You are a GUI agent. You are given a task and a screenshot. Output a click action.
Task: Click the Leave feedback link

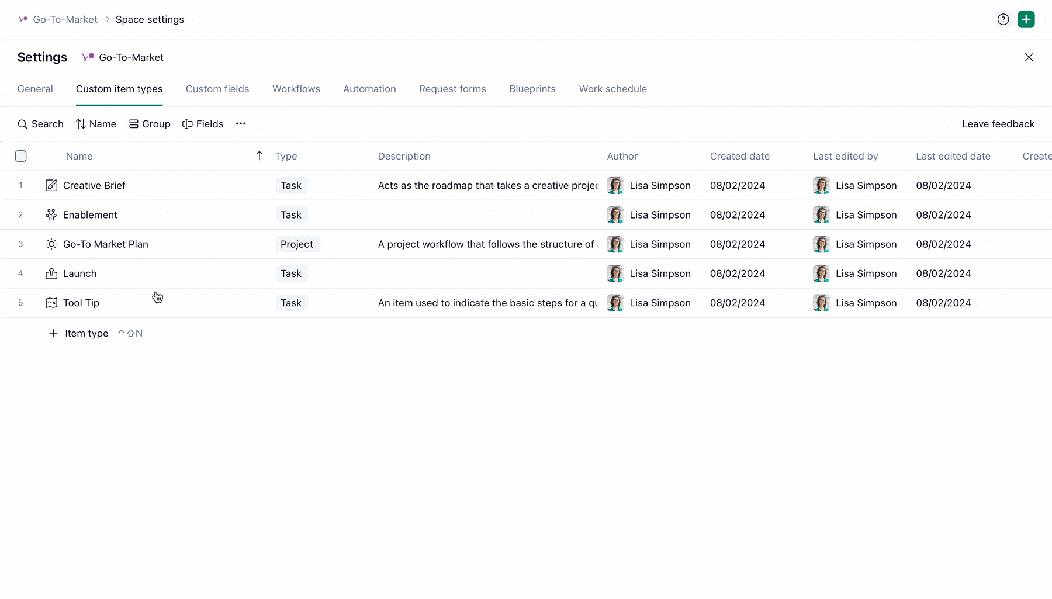998,124
